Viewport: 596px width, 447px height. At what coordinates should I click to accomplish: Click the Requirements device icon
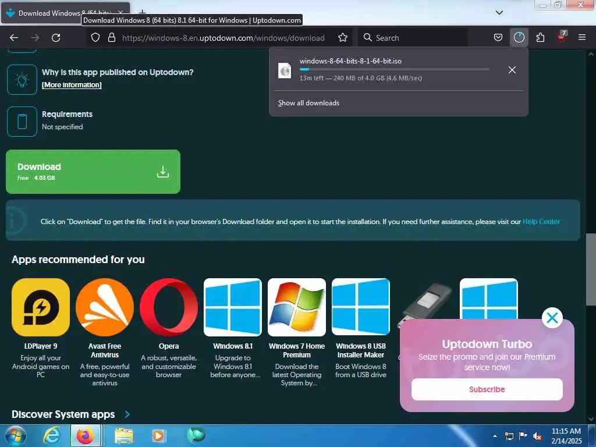point(22,122)
